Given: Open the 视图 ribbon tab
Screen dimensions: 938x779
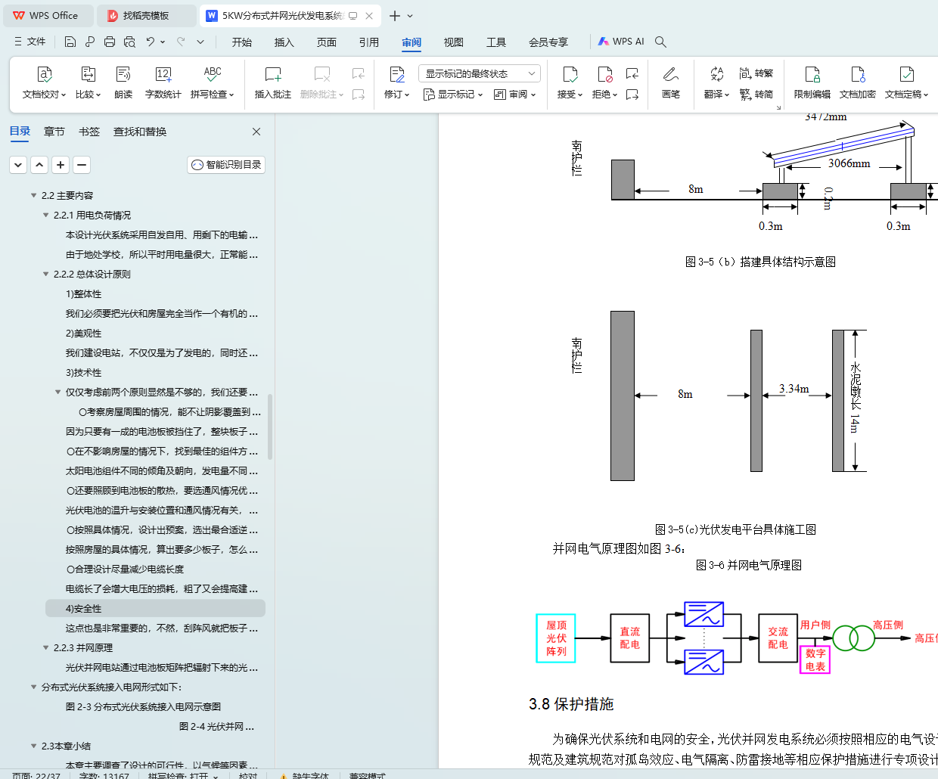Looking at the screenshot, I should click(x=454, y=42).
